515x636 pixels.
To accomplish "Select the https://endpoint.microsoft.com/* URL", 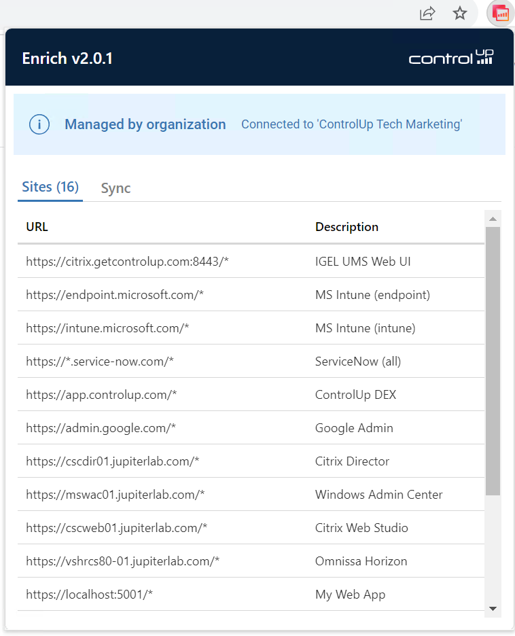I will 115,295.
